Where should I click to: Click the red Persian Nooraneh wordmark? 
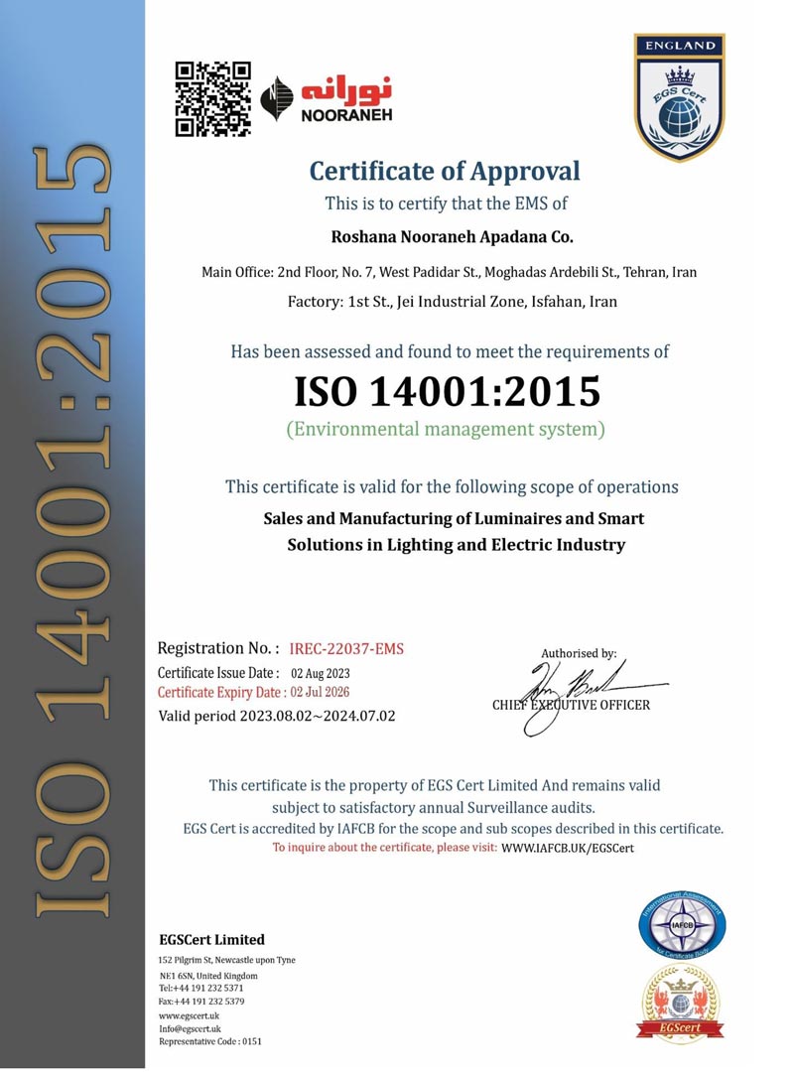coord(346,90)
